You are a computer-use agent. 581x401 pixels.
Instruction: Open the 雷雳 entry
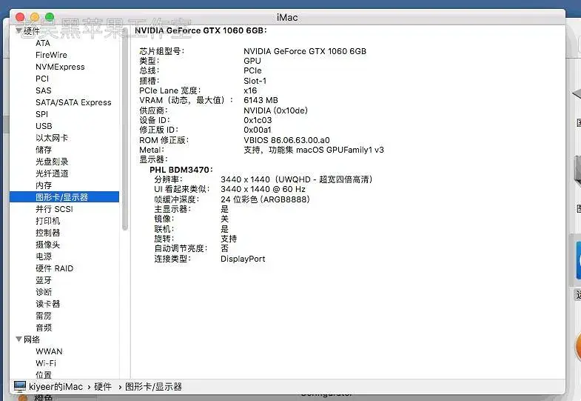click(44, 316)
